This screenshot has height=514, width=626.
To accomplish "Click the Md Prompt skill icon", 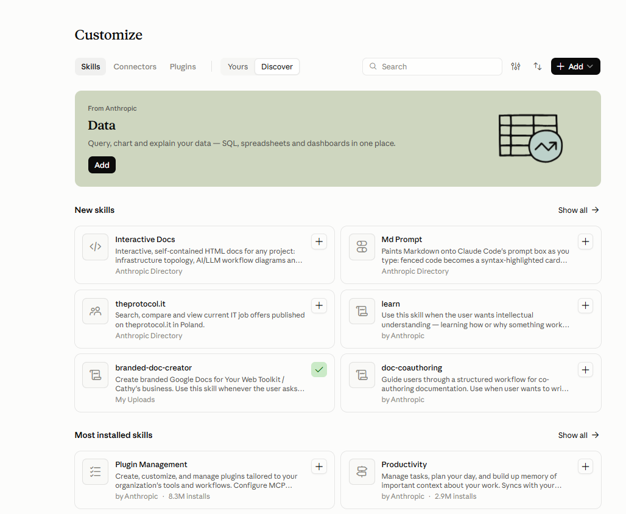I will click(362, 247).
